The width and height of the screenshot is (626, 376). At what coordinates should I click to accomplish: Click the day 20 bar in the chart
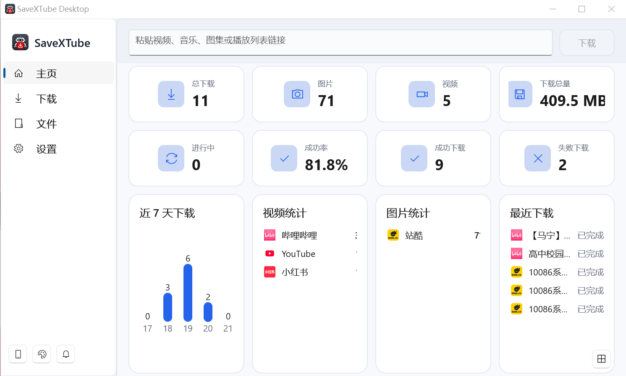(208, 312)
